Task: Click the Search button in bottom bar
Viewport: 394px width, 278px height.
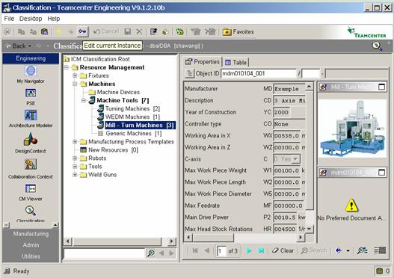Action: (313, 250)
